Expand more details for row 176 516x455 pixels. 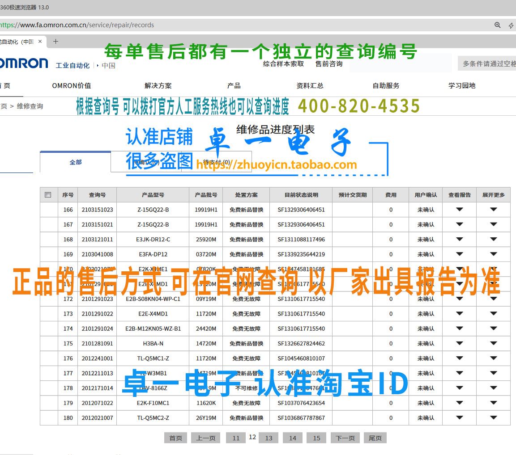tap(493, 358)
